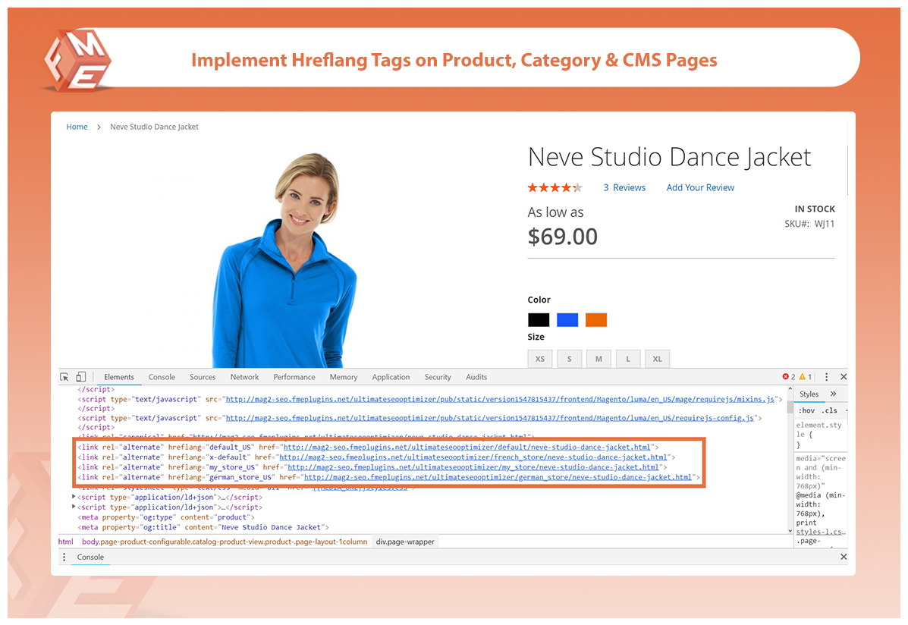Open the Console drawer's three-dot menu
Screen dimensions: 908x625
pyautogui.click(x=64, y=557)
